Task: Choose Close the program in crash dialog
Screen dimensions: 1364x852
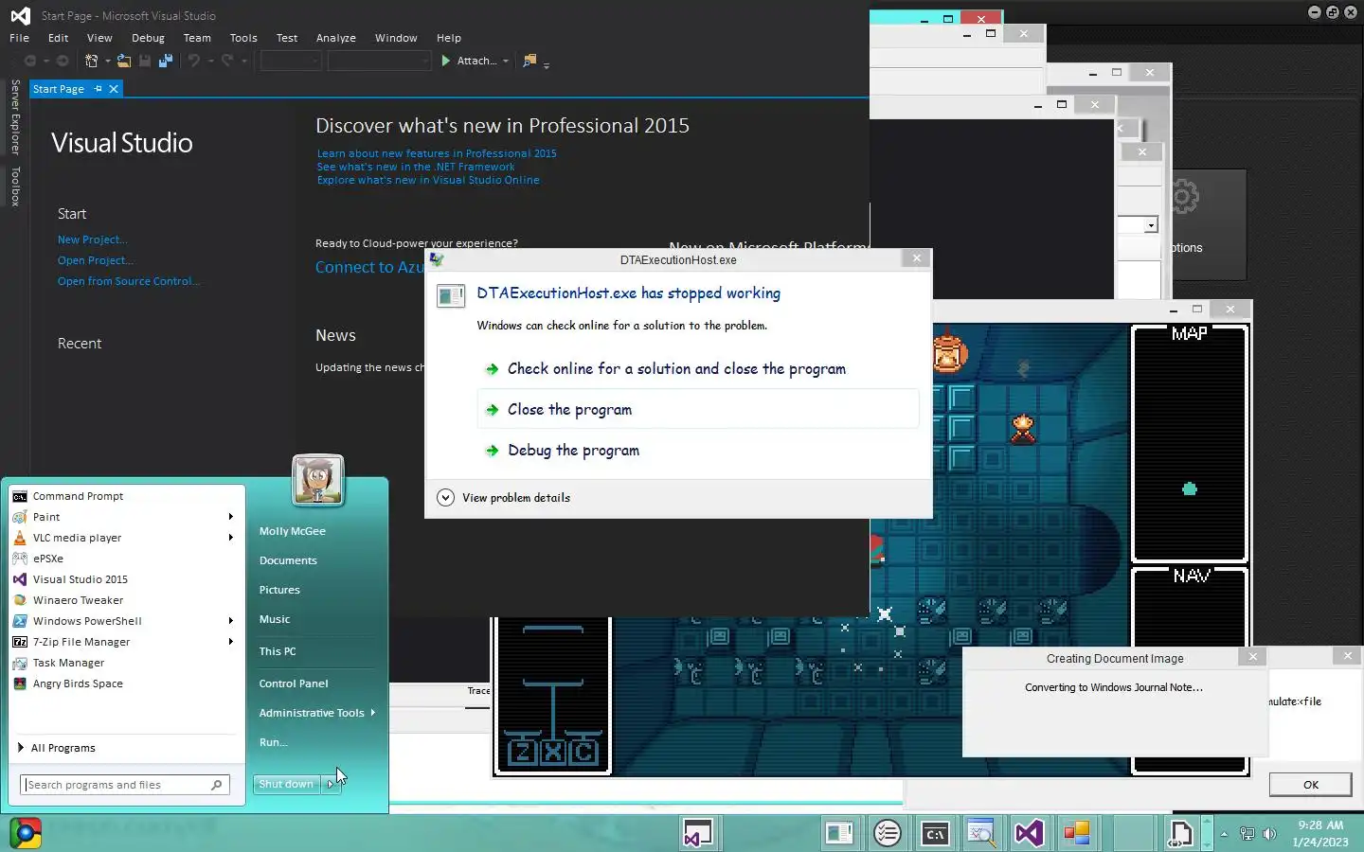Action: [698, 410]
